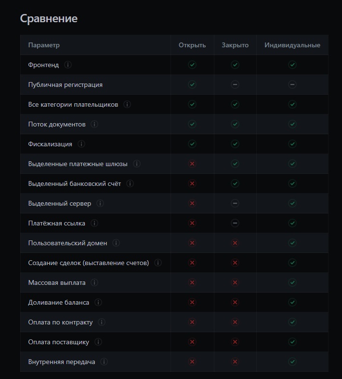This screenshot has height=379, width=342.
Task: Click the Индивидуальные column header
Action: pos(292,45)
